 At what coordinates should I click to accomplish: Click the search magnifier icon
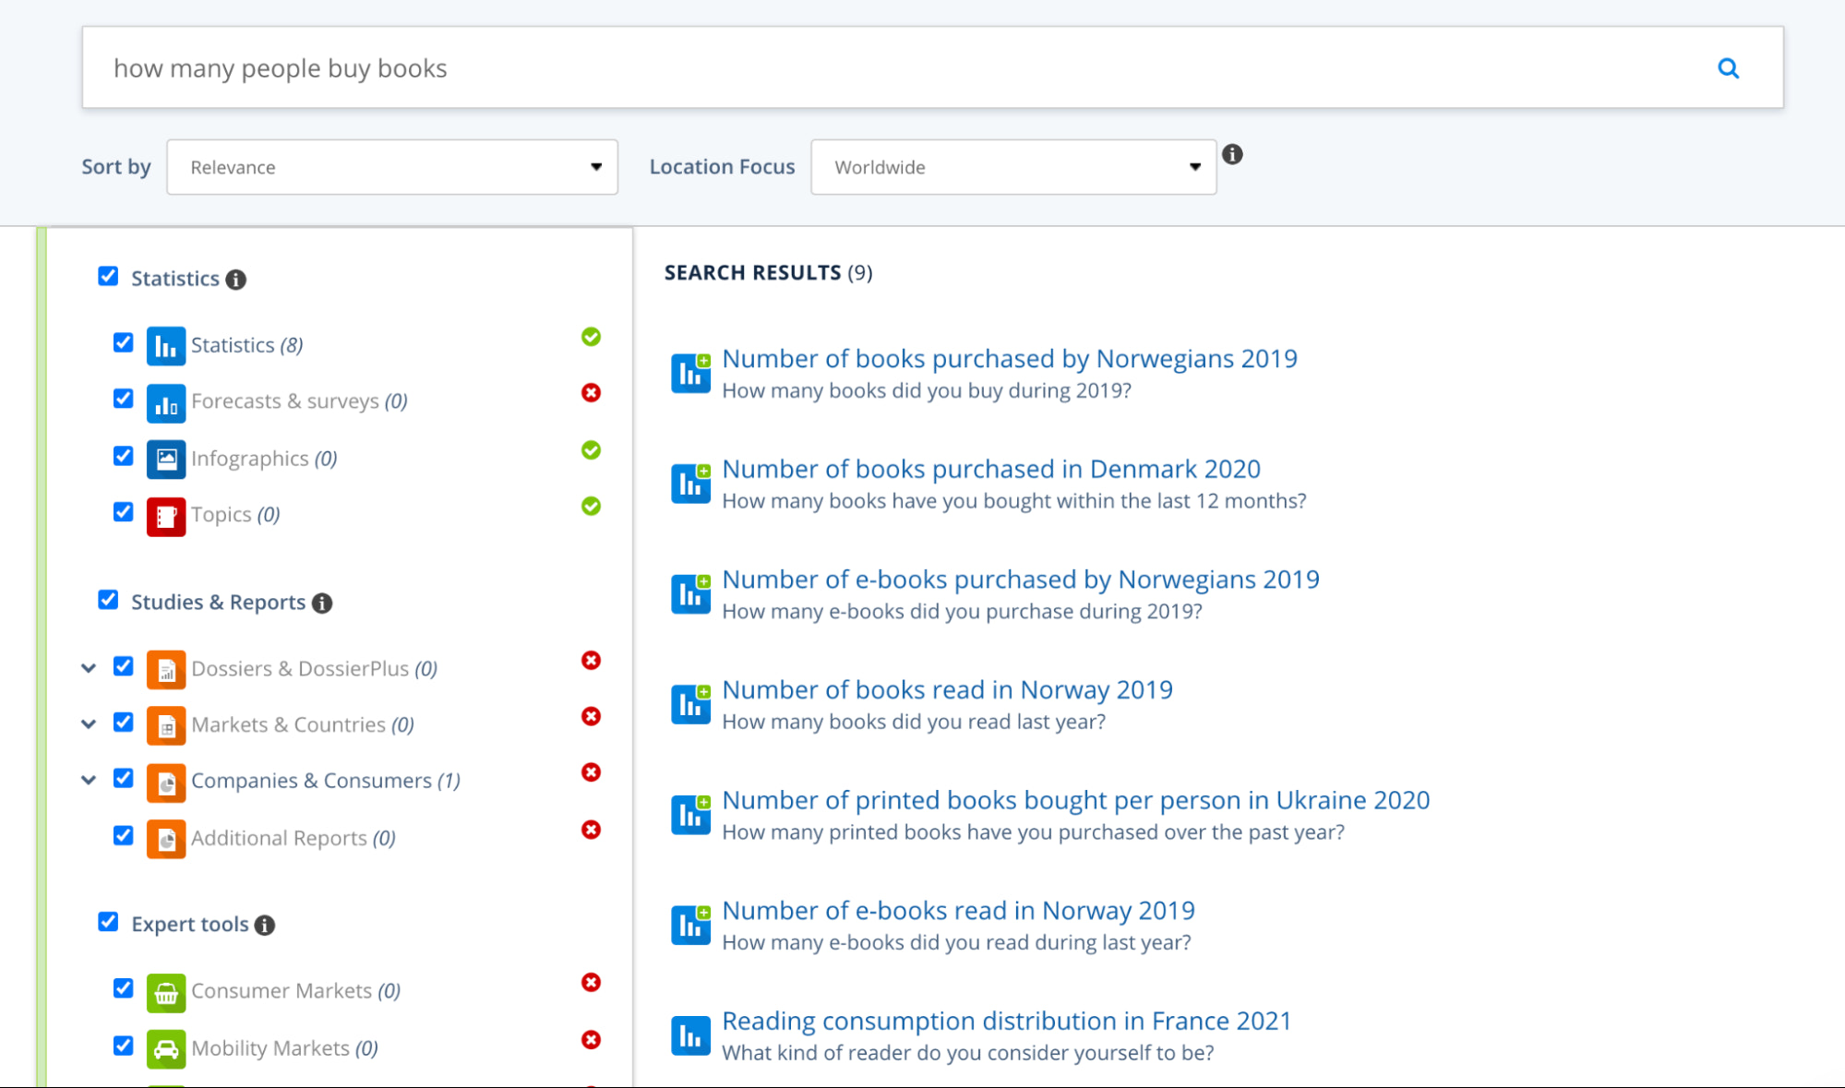pyautogui.click(x=1728, y=67)
